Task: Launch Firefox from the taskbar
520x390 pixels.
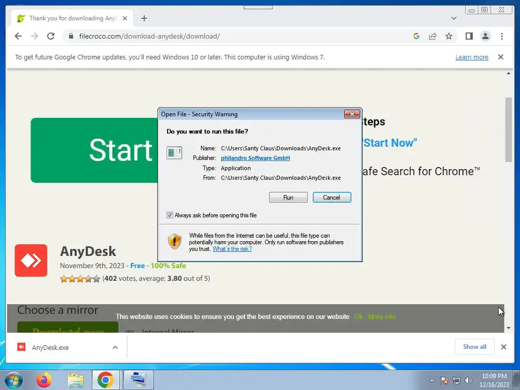Action: (x=44, y=380)
